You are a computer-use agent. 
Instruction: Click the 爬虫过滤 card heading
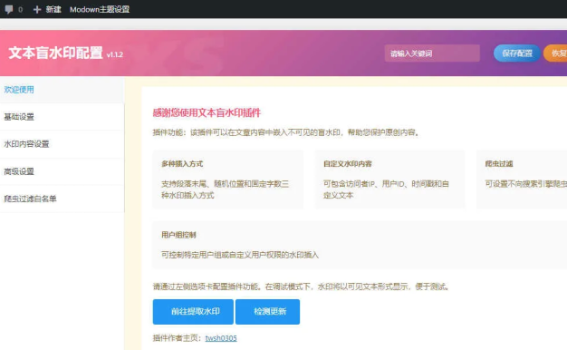click(x=499, y=164)
